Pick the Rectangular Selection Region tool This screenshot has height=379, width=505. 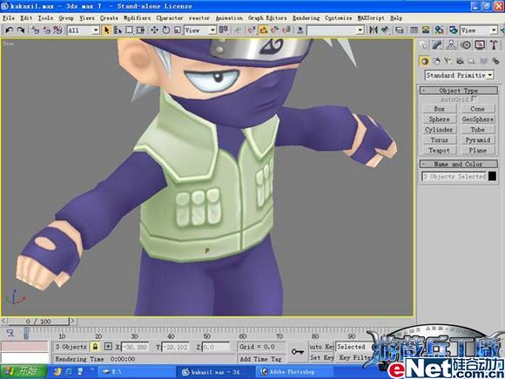[x=129, y=30]
